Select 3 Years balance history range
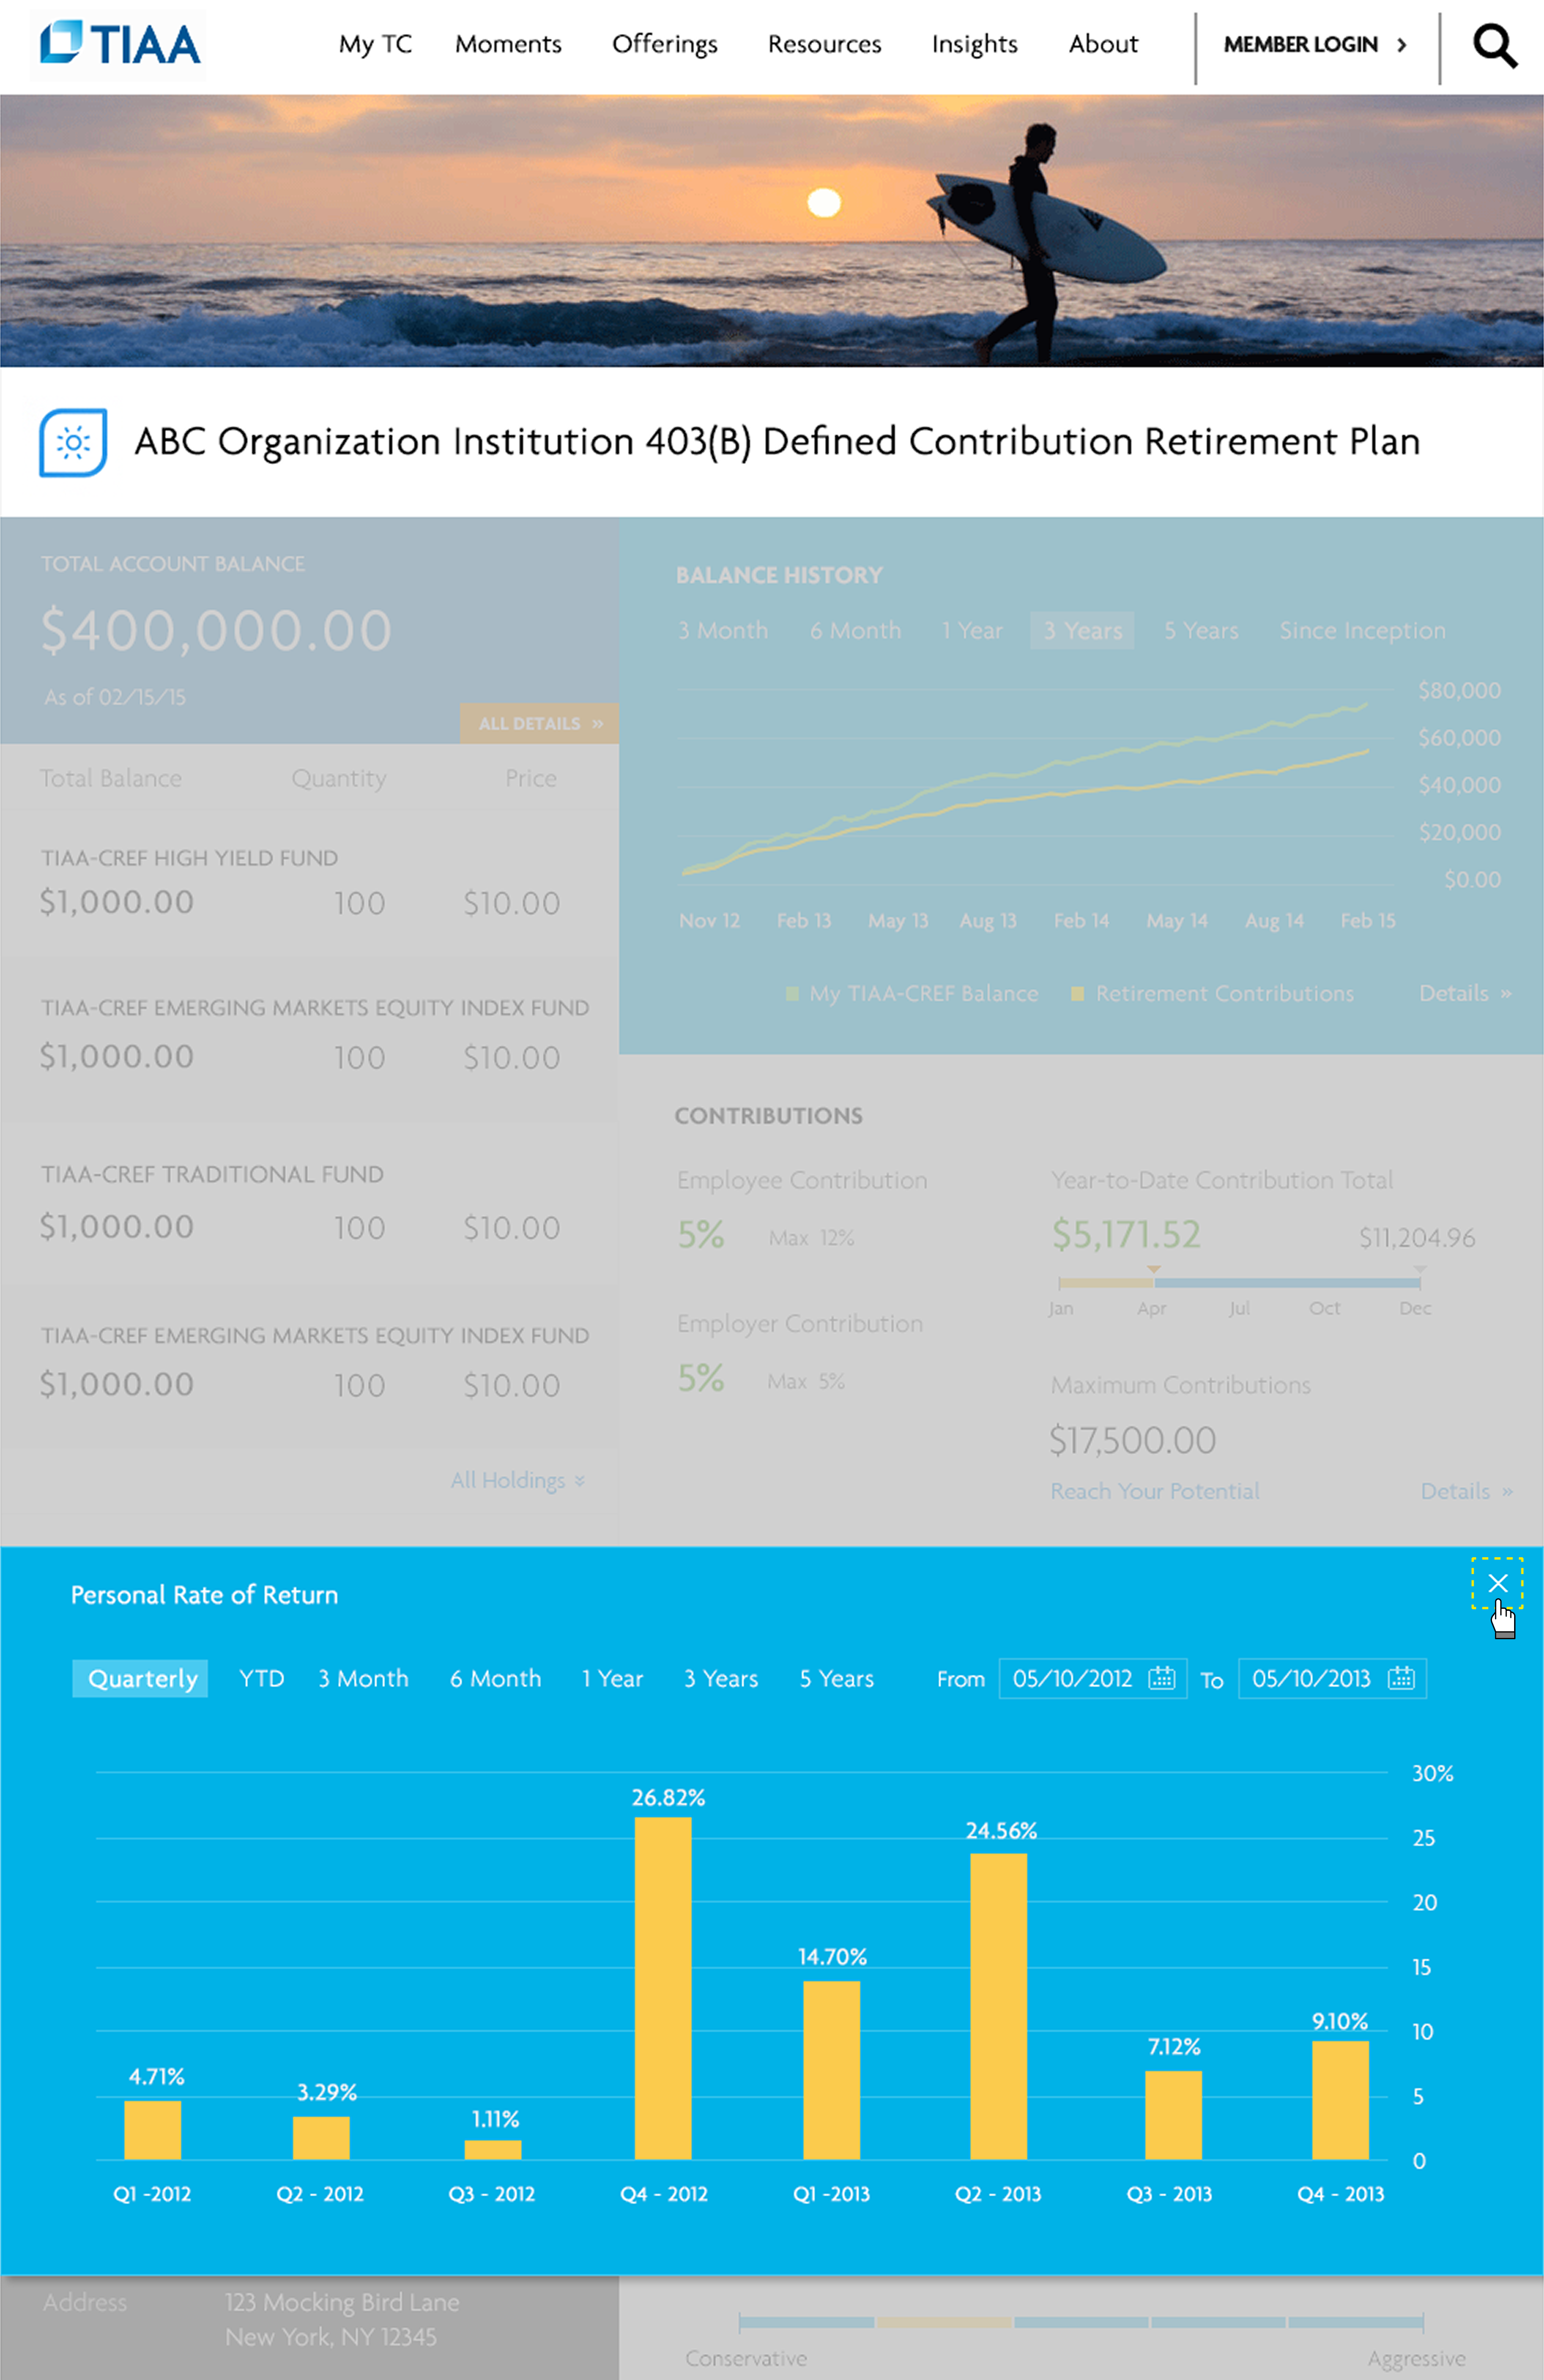This screenshot has height=2380, width=1544. click(x=1081, y=631)
